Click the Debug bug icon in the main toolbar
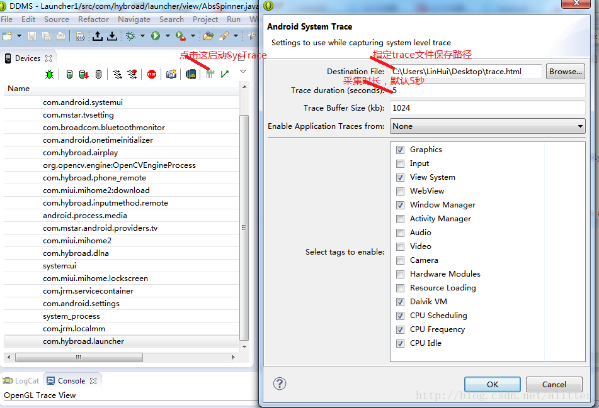The width and height of the screenshot is (599, 408). pos(130,36)
